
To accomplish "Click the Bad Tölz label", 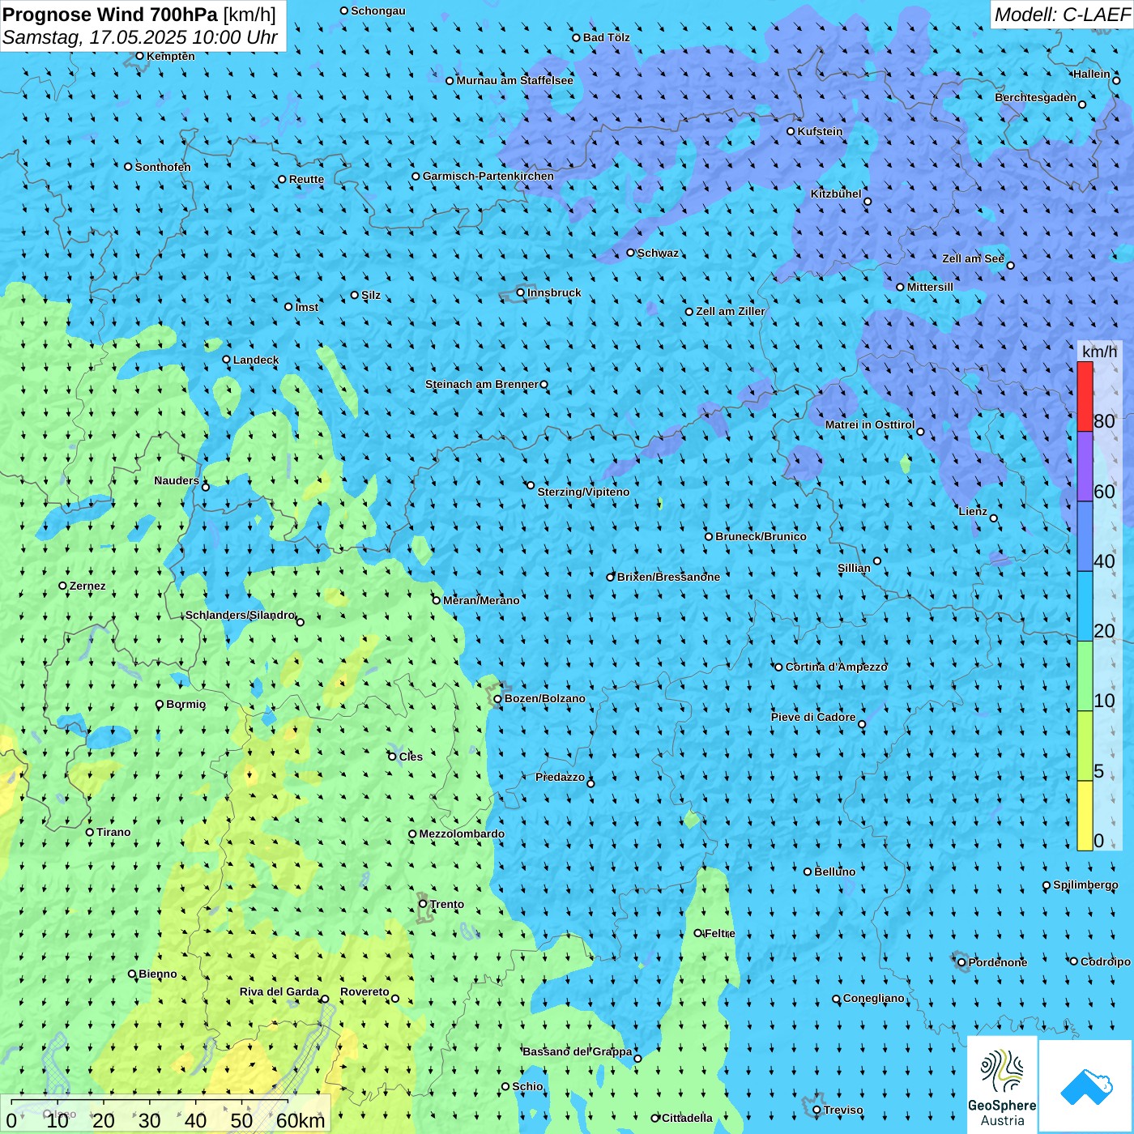I will coord(606,37).
